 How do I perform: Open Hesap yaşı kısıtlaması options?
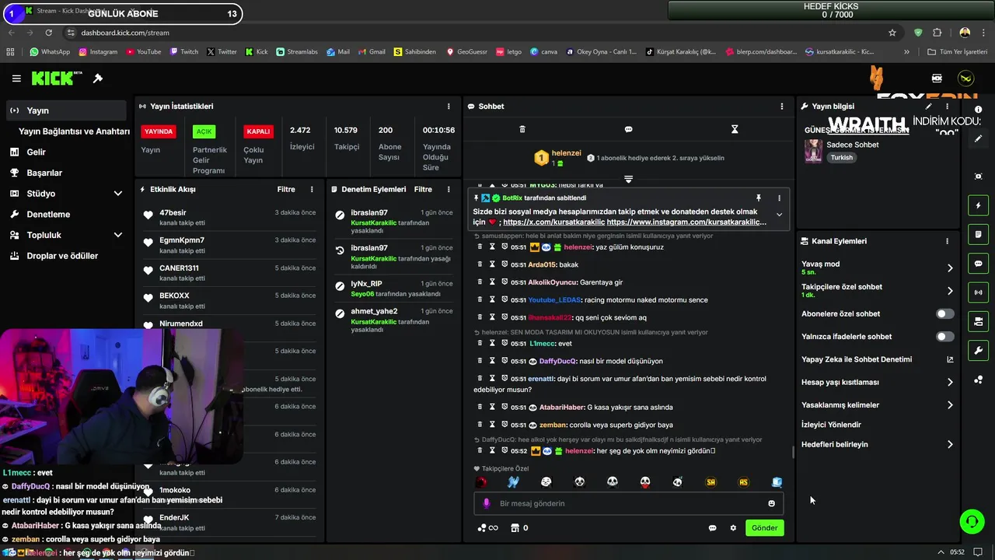(x=878, y=383)
